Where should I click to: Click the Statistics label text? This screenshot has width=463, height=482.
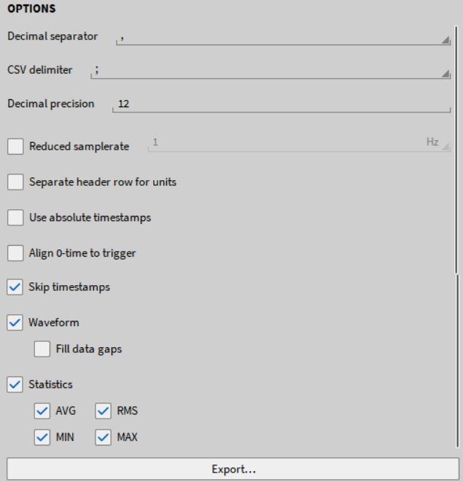[50, 385]
